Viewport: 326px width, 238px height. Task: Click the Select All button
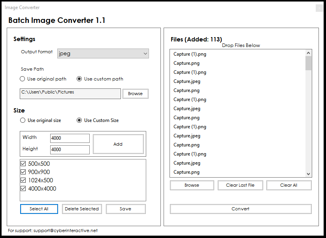click(x=39, y=209)
